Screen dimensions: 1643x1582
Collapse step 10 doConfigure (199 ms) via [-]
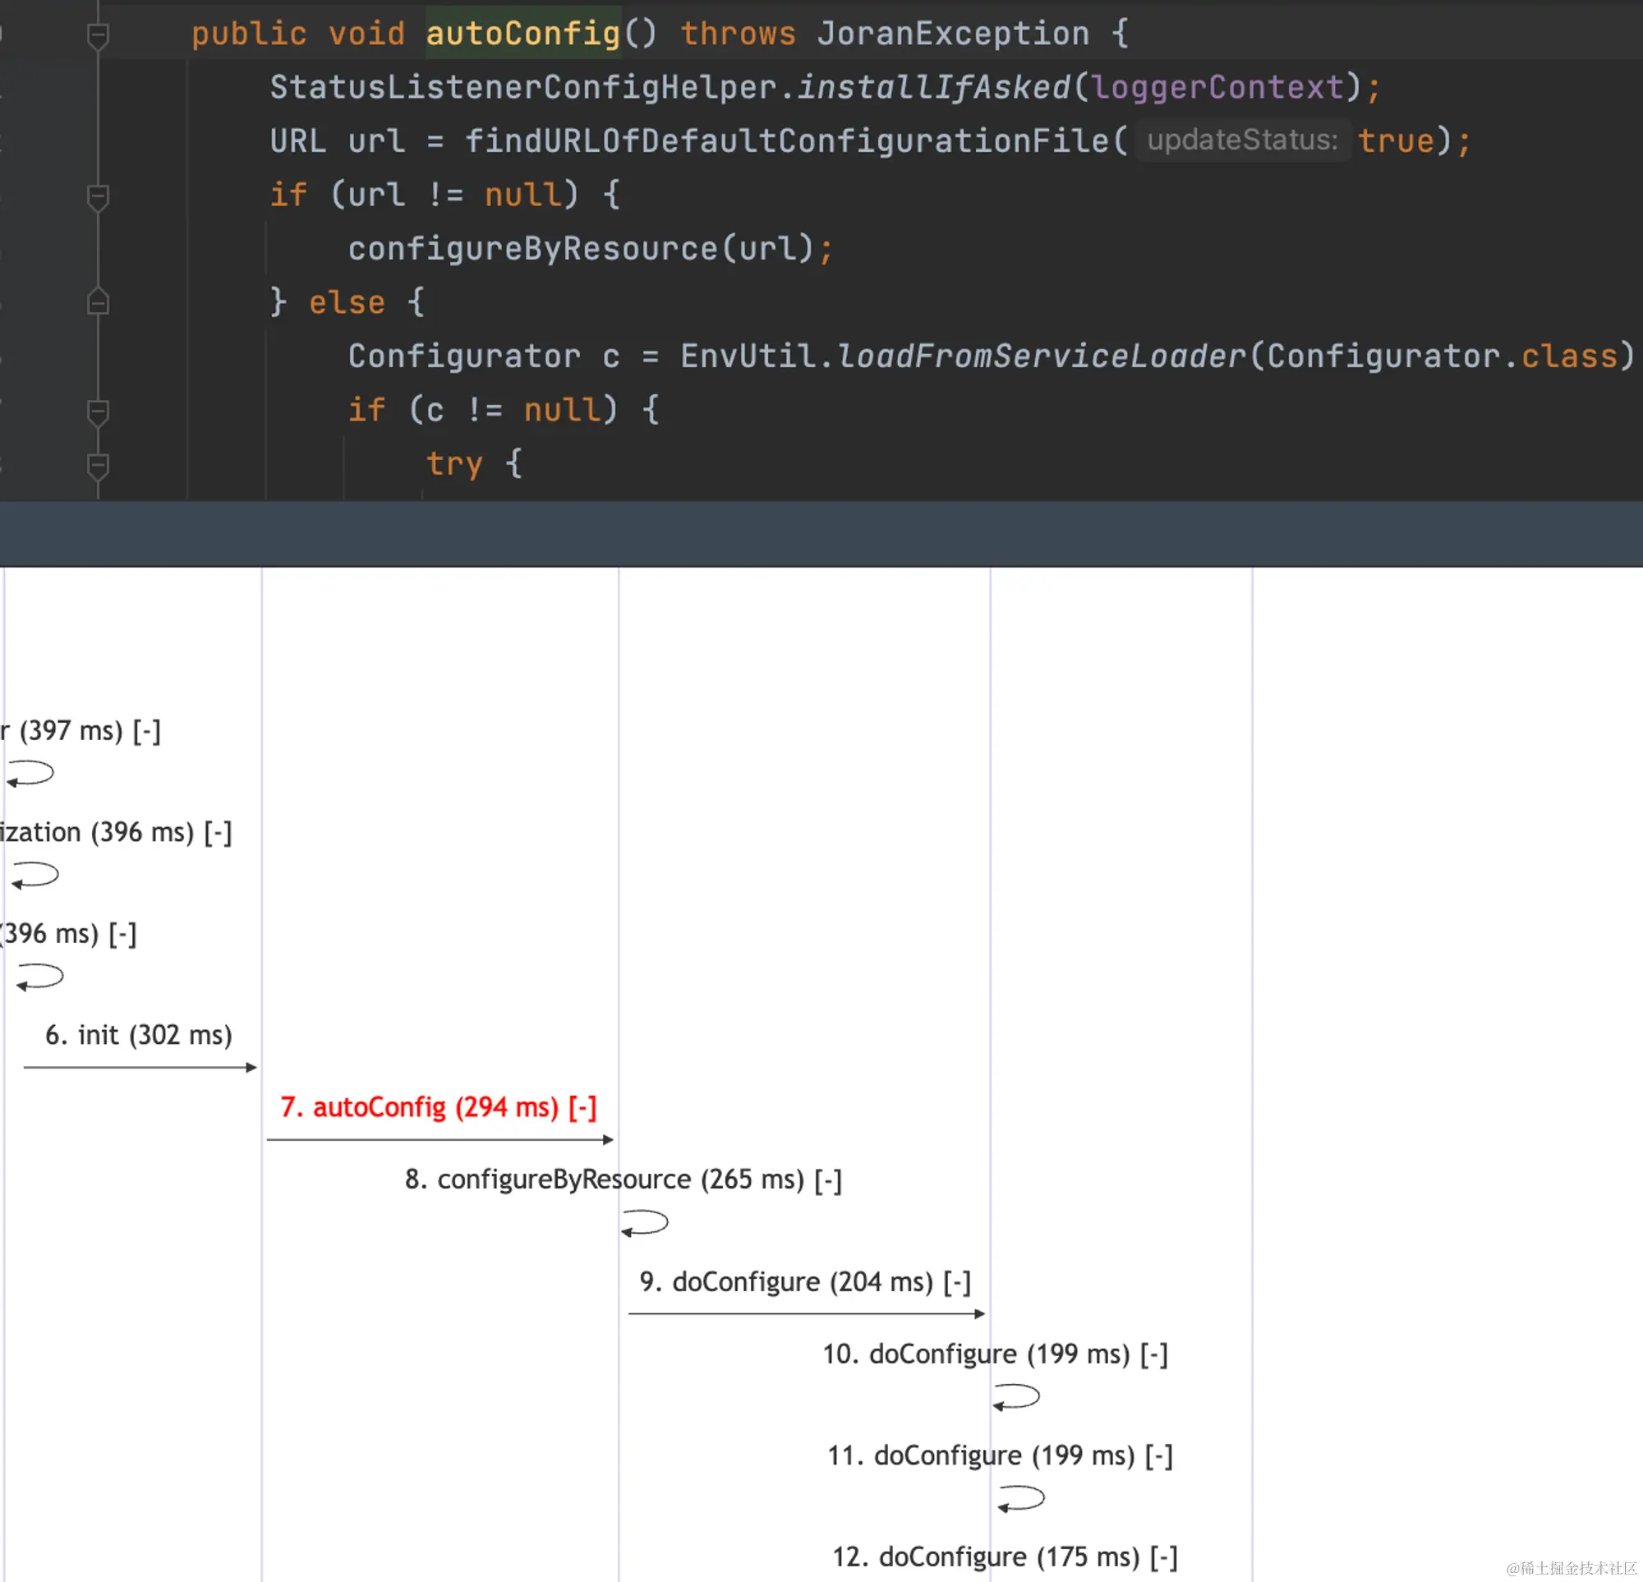click(x=1153, y=1354)
